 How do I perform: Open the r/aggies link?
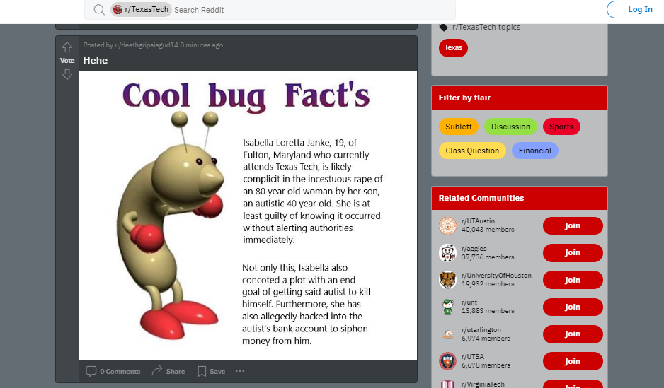click(474, 249)
